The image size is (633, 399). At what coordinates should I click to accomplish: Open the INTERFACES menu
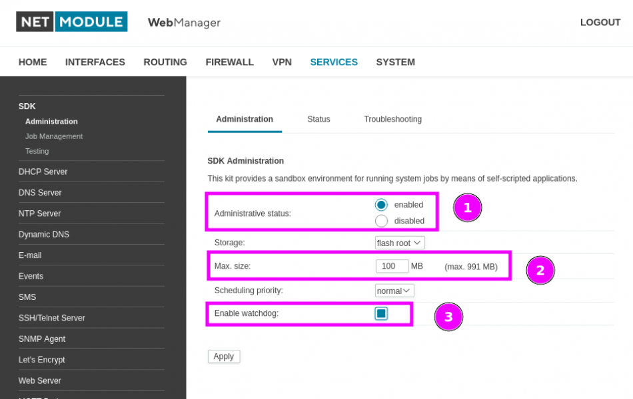95,62
